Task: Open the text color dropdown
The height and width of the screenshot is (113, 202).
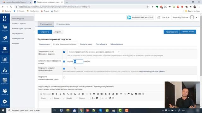Action: [x=93, y=98]
